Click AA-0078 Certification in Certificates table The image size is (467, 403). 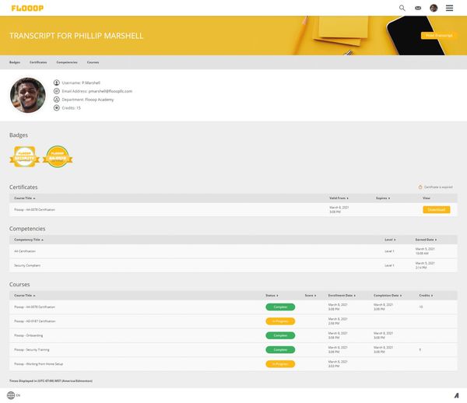click(x=34, y=209)
